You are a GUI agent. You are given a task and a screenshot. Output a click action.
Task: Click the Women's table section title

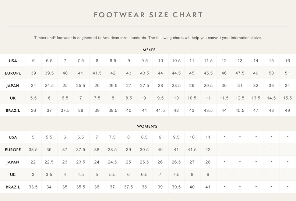click(147, 126)
